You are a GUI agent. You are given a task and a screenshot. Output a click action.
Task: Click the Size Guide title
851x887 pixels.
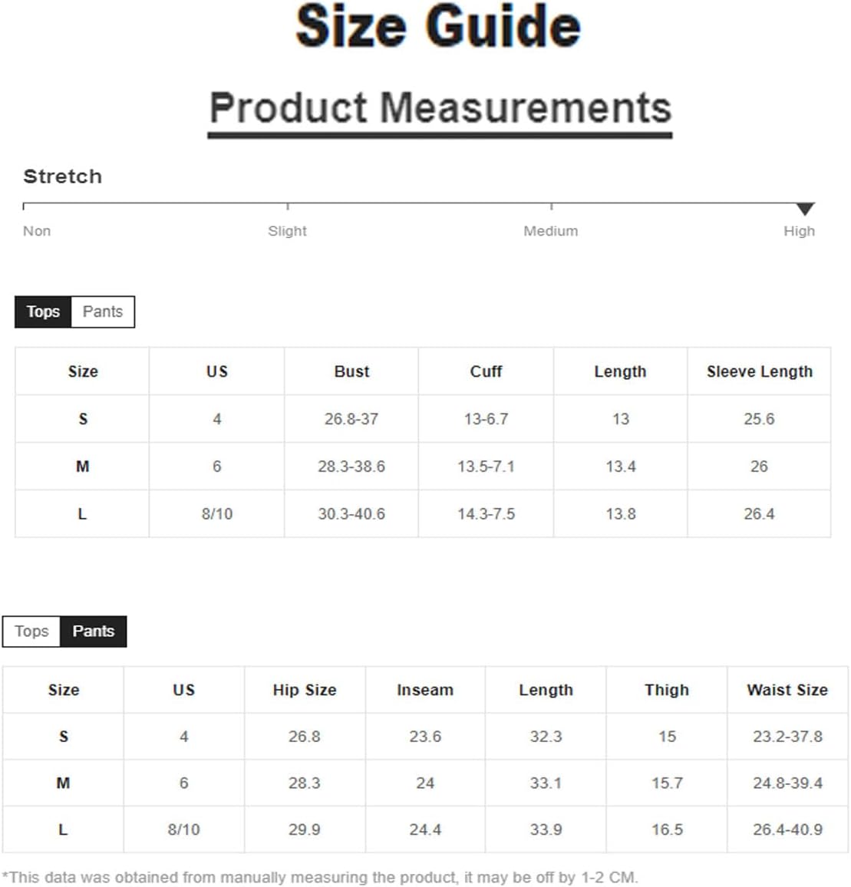pyautogui.click(x=438, y=26)
